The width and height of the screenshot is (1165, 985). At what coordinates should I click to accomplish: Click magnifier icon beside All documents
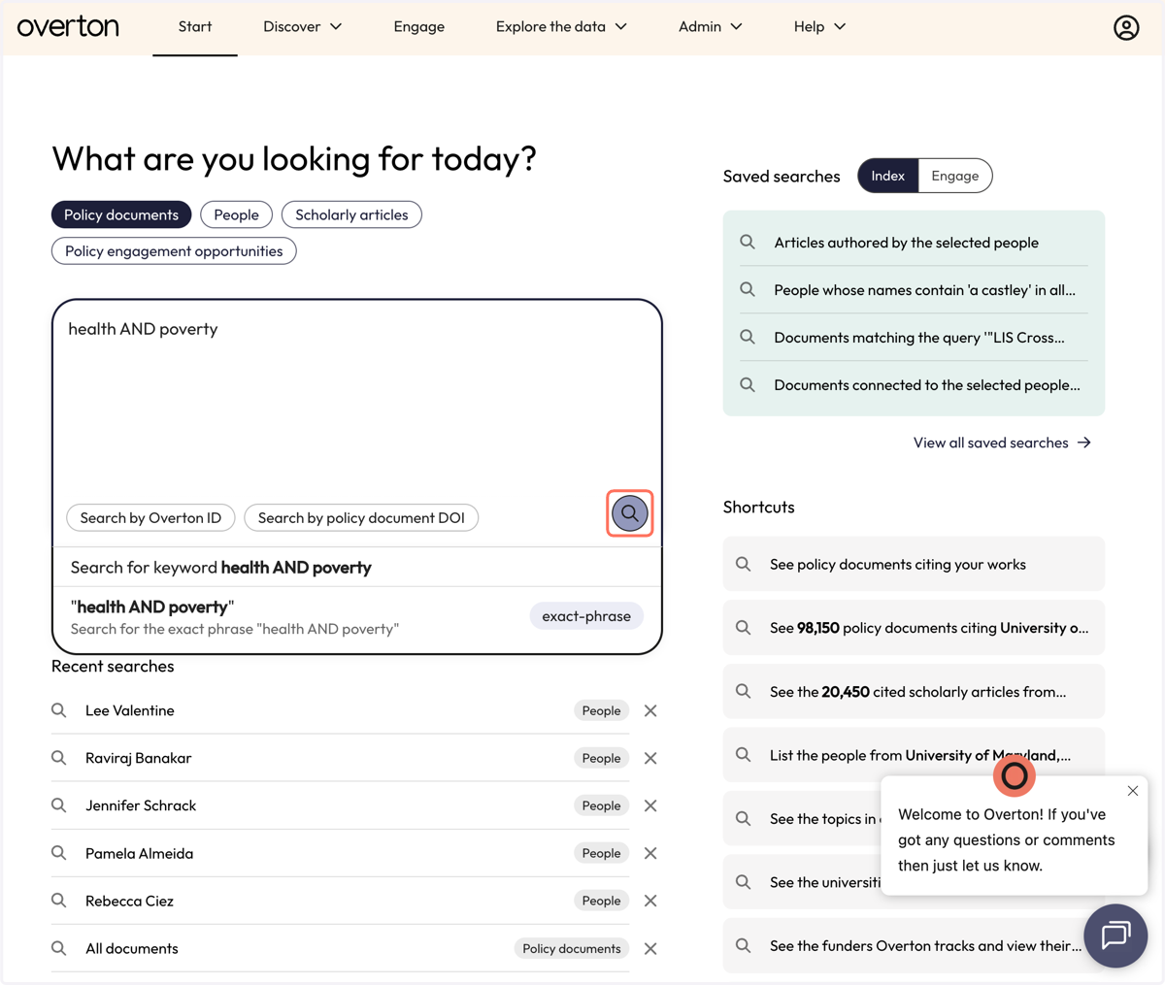point(59,948)
